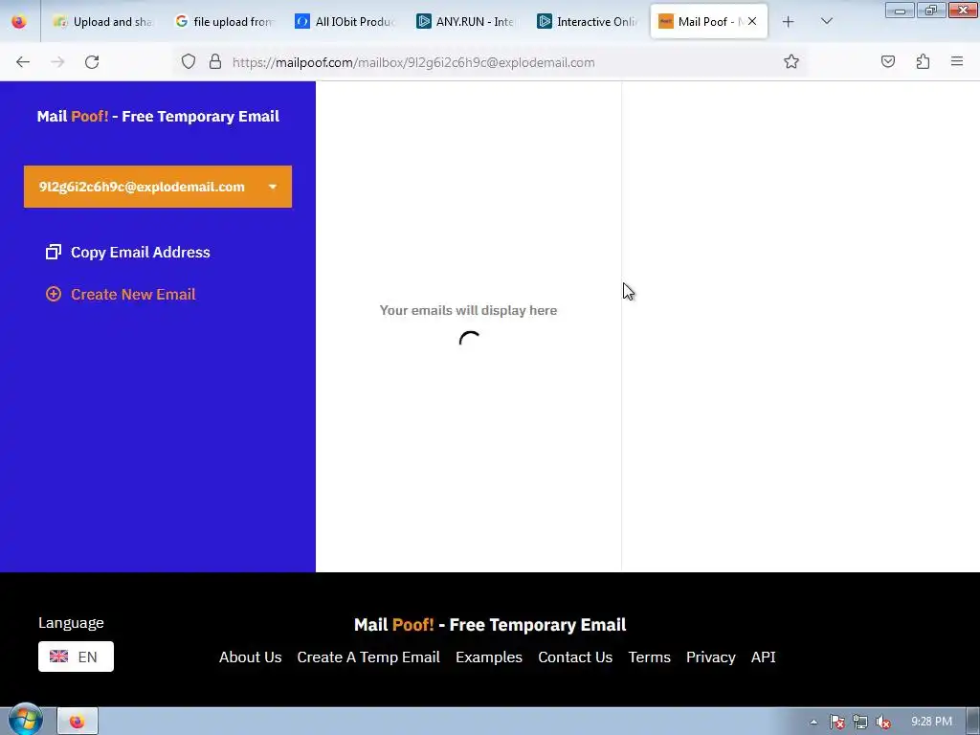Switch to the Interactive Online tab
Viewport: 980px width, 735px height.
588,22
